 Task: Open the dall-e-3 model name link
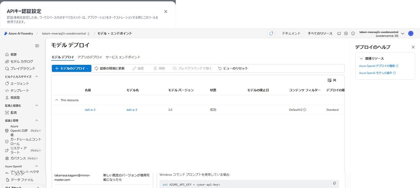click(x=132, y=110)
